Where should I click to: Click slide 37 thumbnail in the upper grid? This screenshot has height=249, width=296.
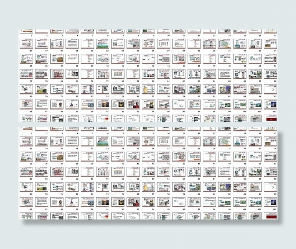click(57, 59)
